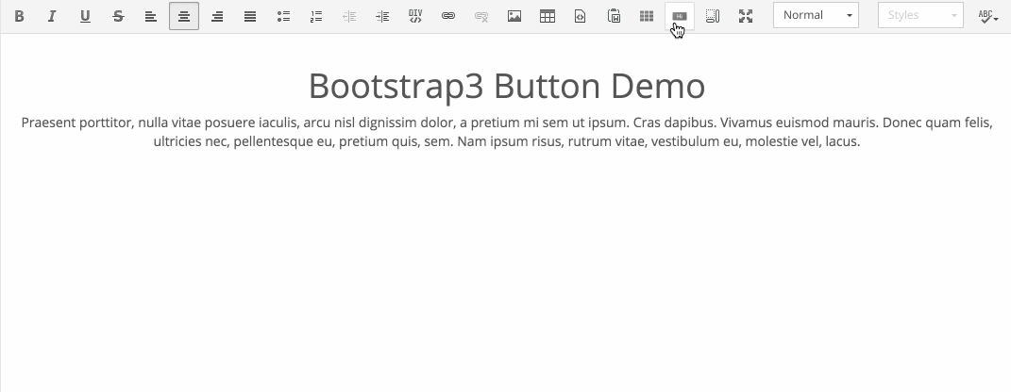1011x392 pixels.
Task: Insert a bulleted list
Action: 283,16
